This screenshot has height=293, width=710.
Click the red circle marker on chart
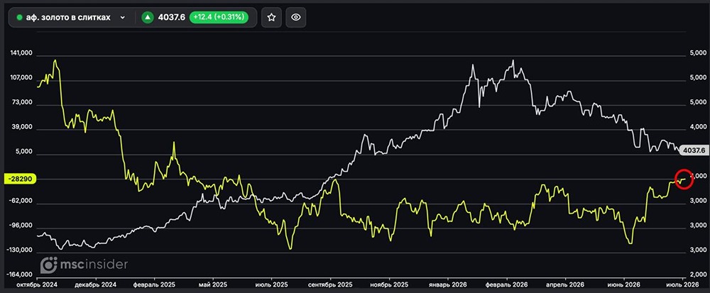(x=684, y=179)
